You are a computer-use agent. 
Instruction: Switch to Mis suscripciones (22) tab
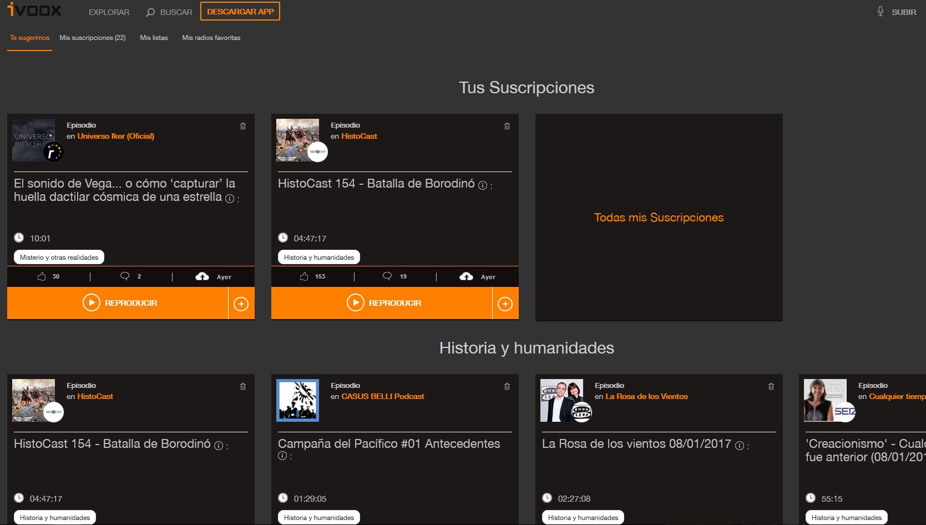(93, 38)
